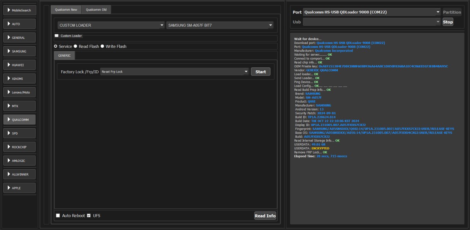Click the 'Vendor: GENERIC QUALCOMM' log line
Image resolution: width=470 pixels, height=230 pixels.
point(316,70)
